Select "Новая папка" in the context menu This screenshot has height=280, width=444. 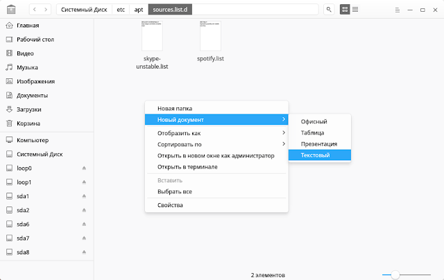175,108
